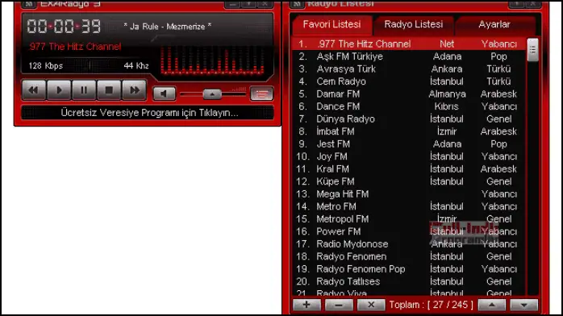Move the station down with down arrow button
This screenshot has height=316, width=563.
pyautogui.click(x=523, y=305)
